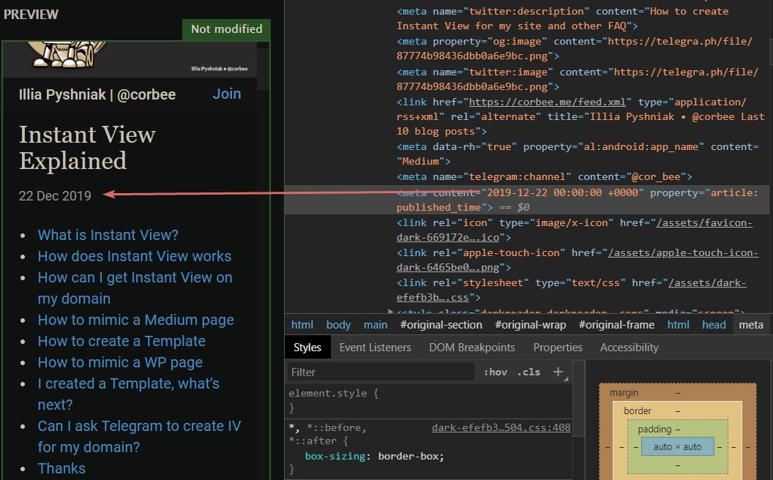Screen dimensions: 773x480
Task: Click the Join link in preview
Action: click(x=227, y=94)
